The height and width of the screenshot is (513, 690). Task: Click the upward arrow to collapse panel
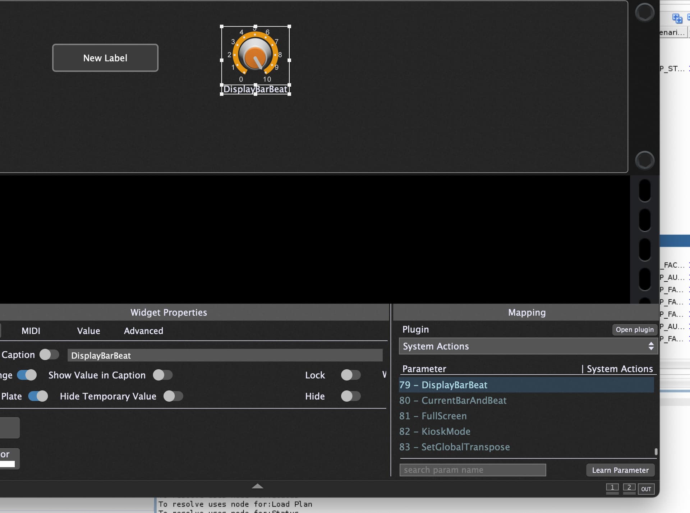point(257,486)
